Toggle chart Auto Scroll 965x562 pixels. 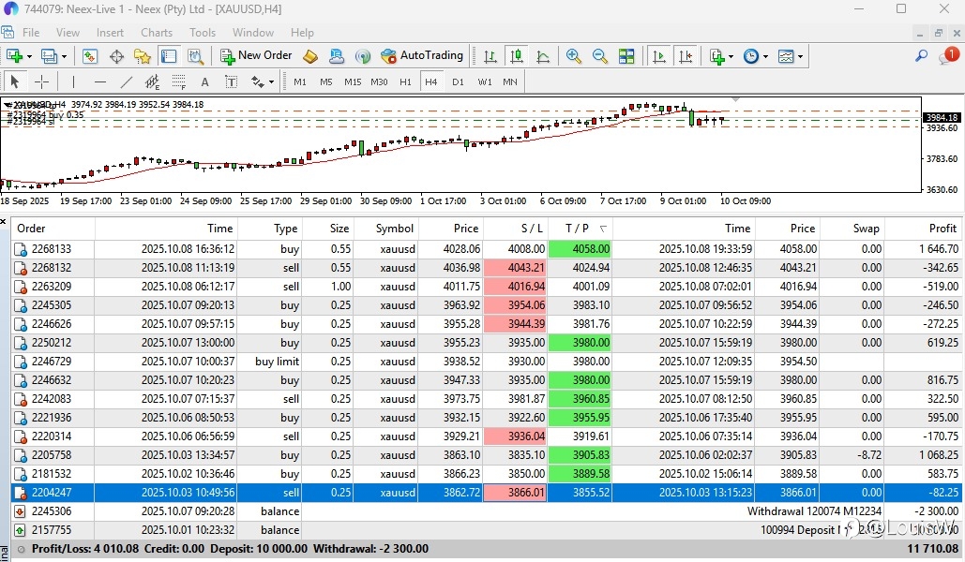point(659,56)
